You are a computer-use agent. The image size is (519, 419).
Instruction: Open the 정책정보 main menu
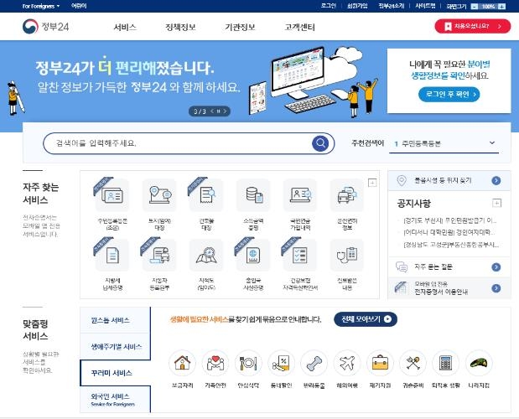[x=181, y=27]
